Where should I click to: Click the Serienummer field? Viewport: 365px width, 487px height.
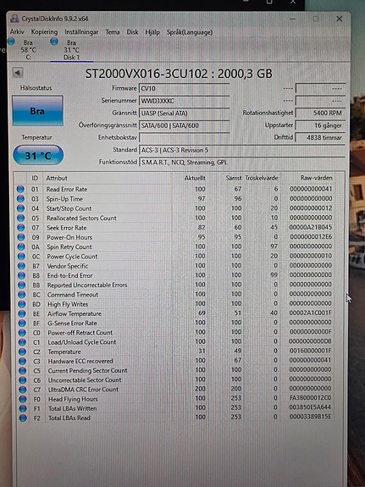pos(185,101)
